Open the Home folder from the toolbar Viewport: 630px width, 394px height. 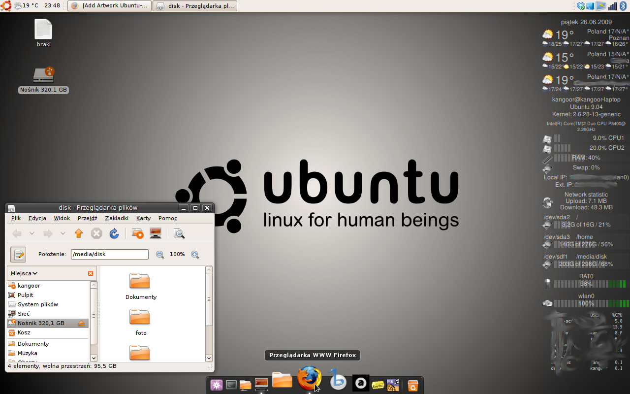[x=138, y=233]
